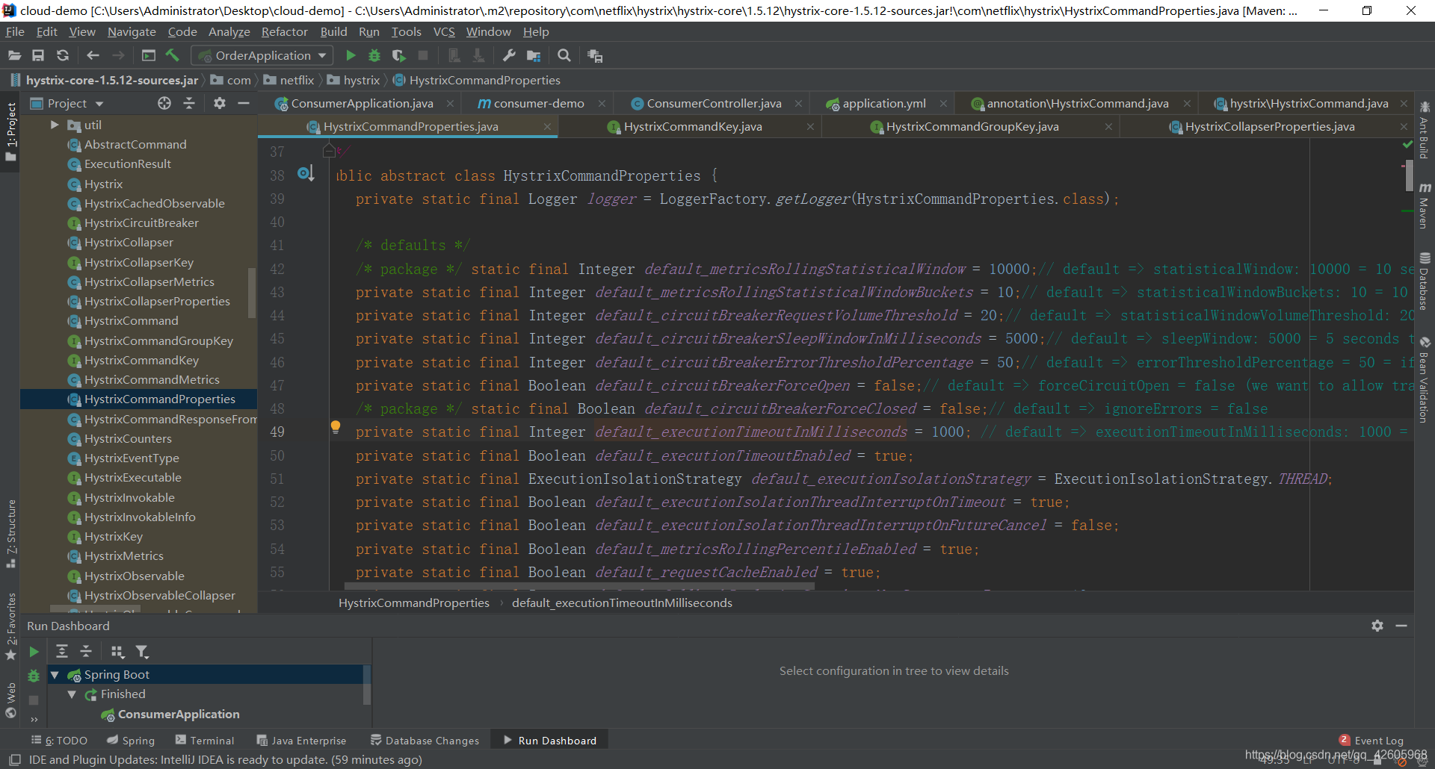
Task: Open the VCS menu
Action: coord(444,31)
